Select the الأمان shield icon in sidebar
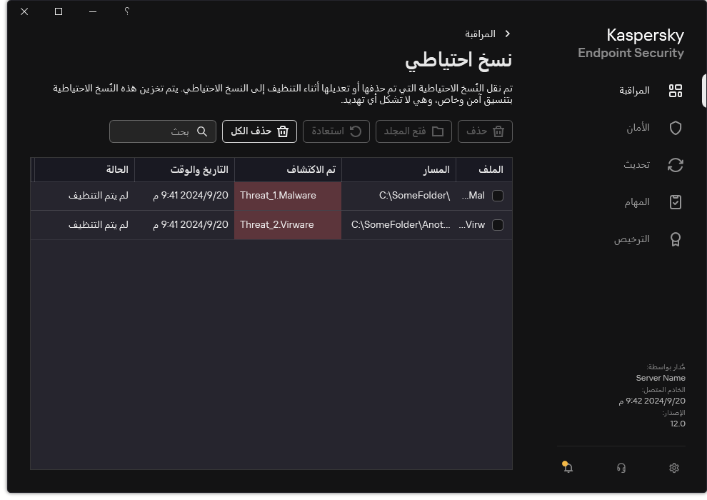 point(675,128)
